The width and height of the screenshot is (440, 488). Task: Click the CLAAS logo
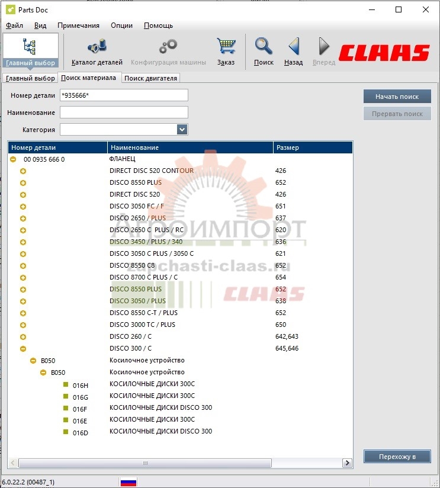384,52
